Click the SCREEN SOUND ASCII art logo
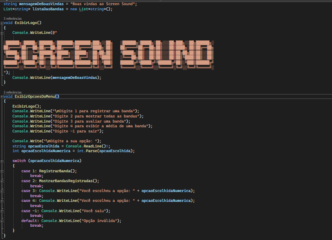 pos(109,55)
